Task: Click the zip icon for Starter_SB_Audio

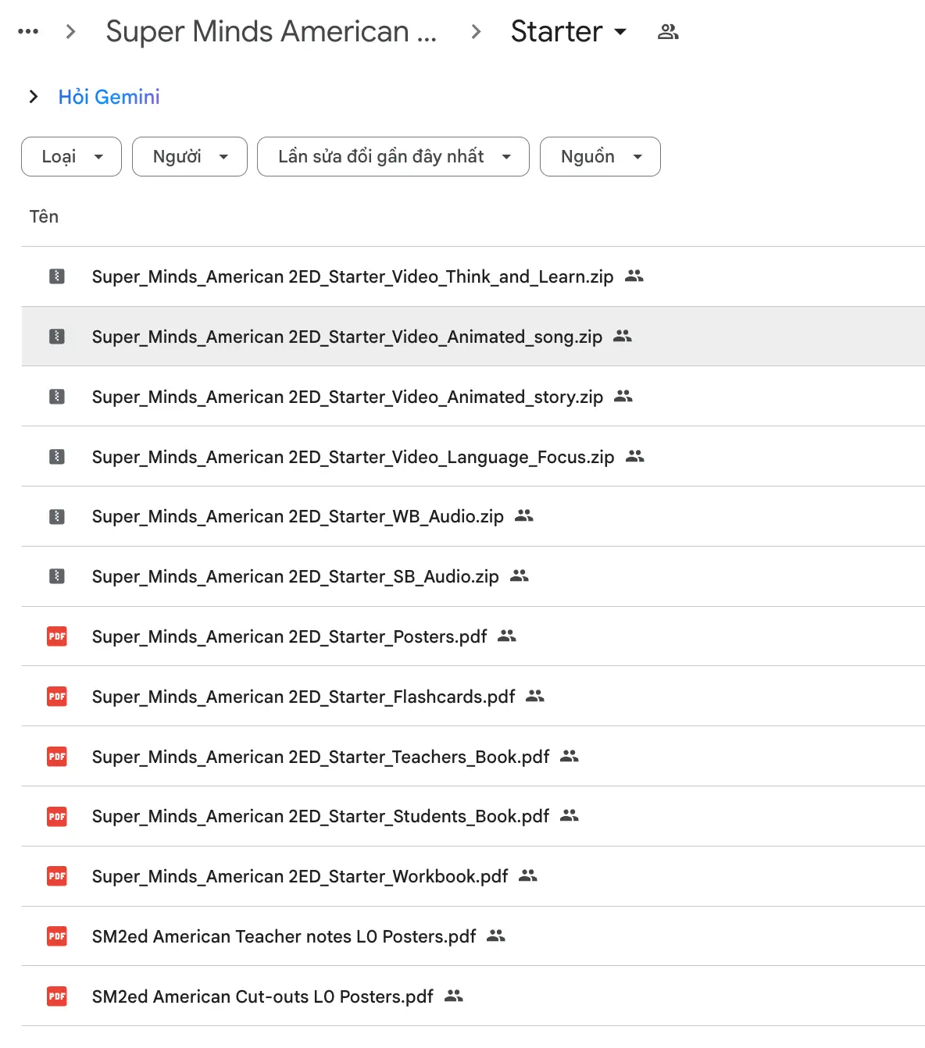Action: pos(57,576)
